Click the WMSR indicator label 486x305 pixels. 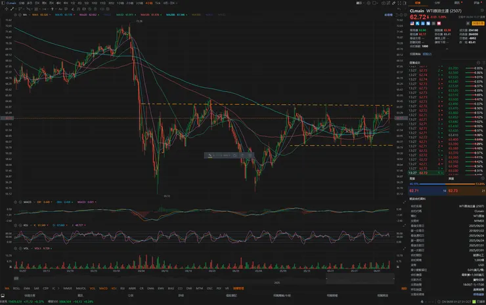68,289
